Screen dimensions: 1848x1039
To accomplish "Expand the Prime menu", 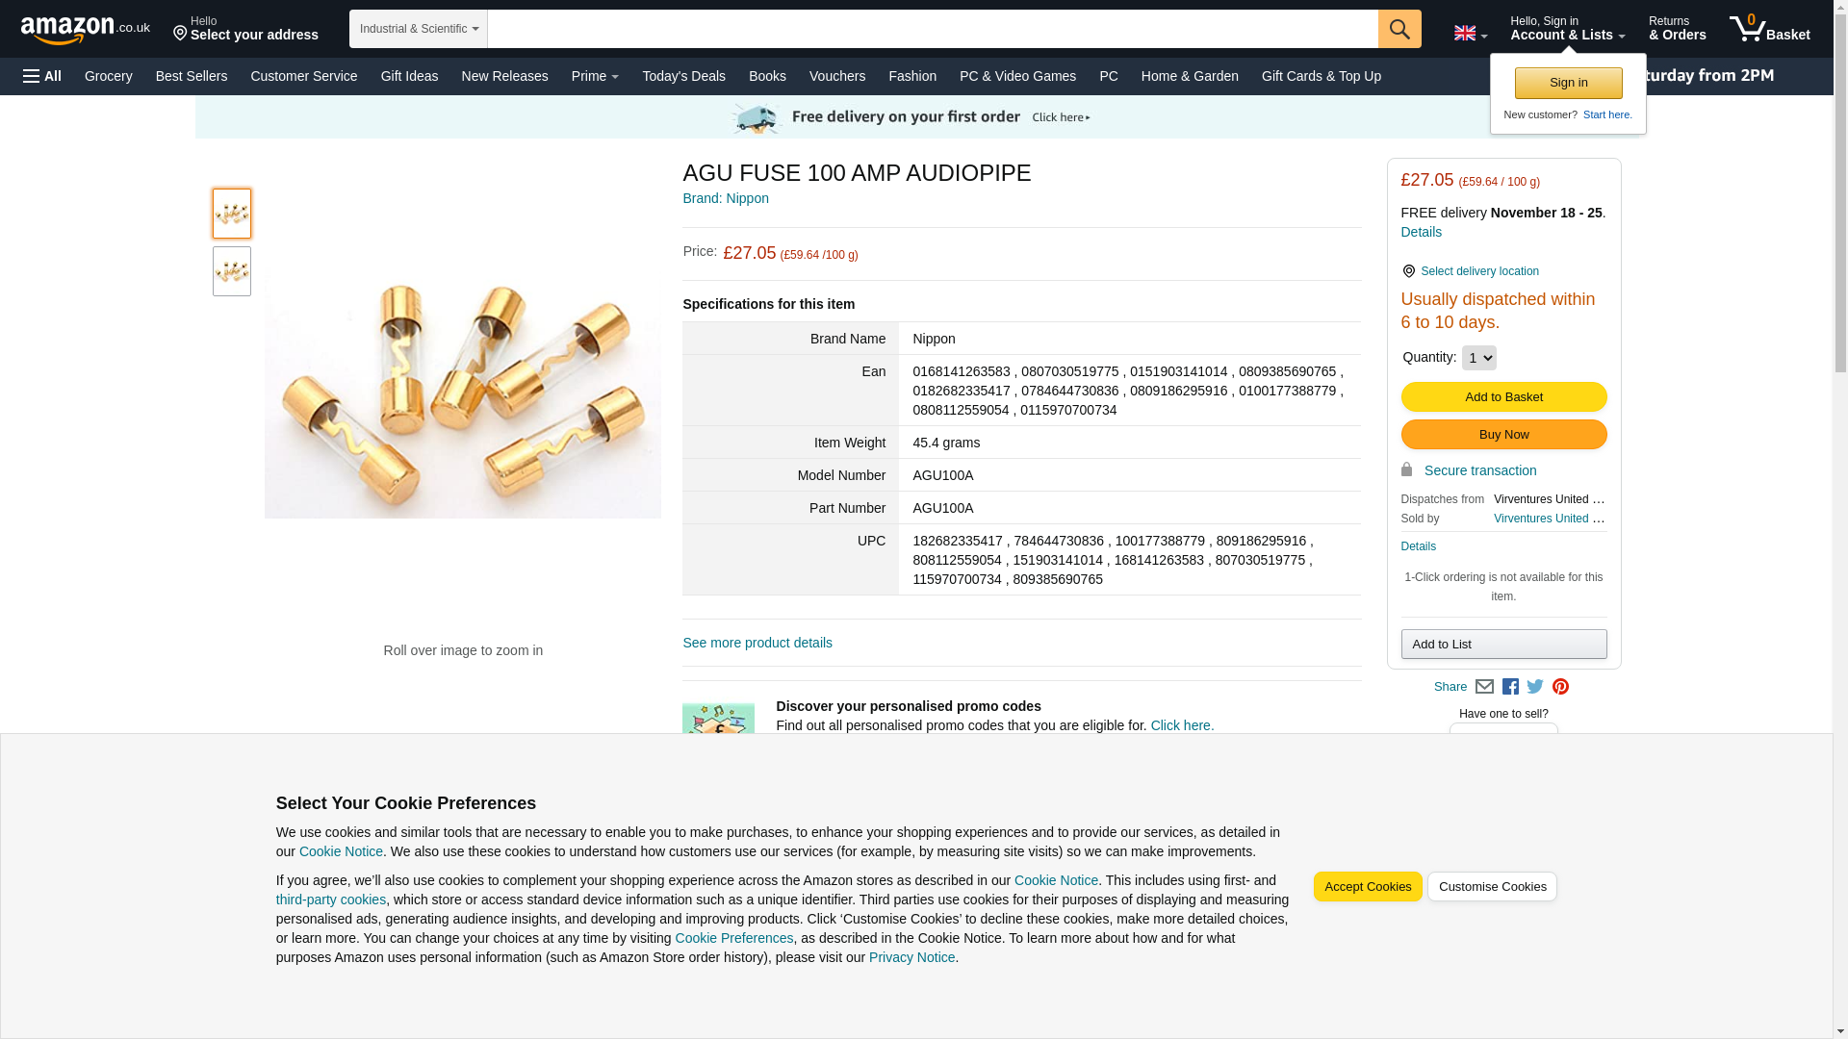I will [595, 76].
